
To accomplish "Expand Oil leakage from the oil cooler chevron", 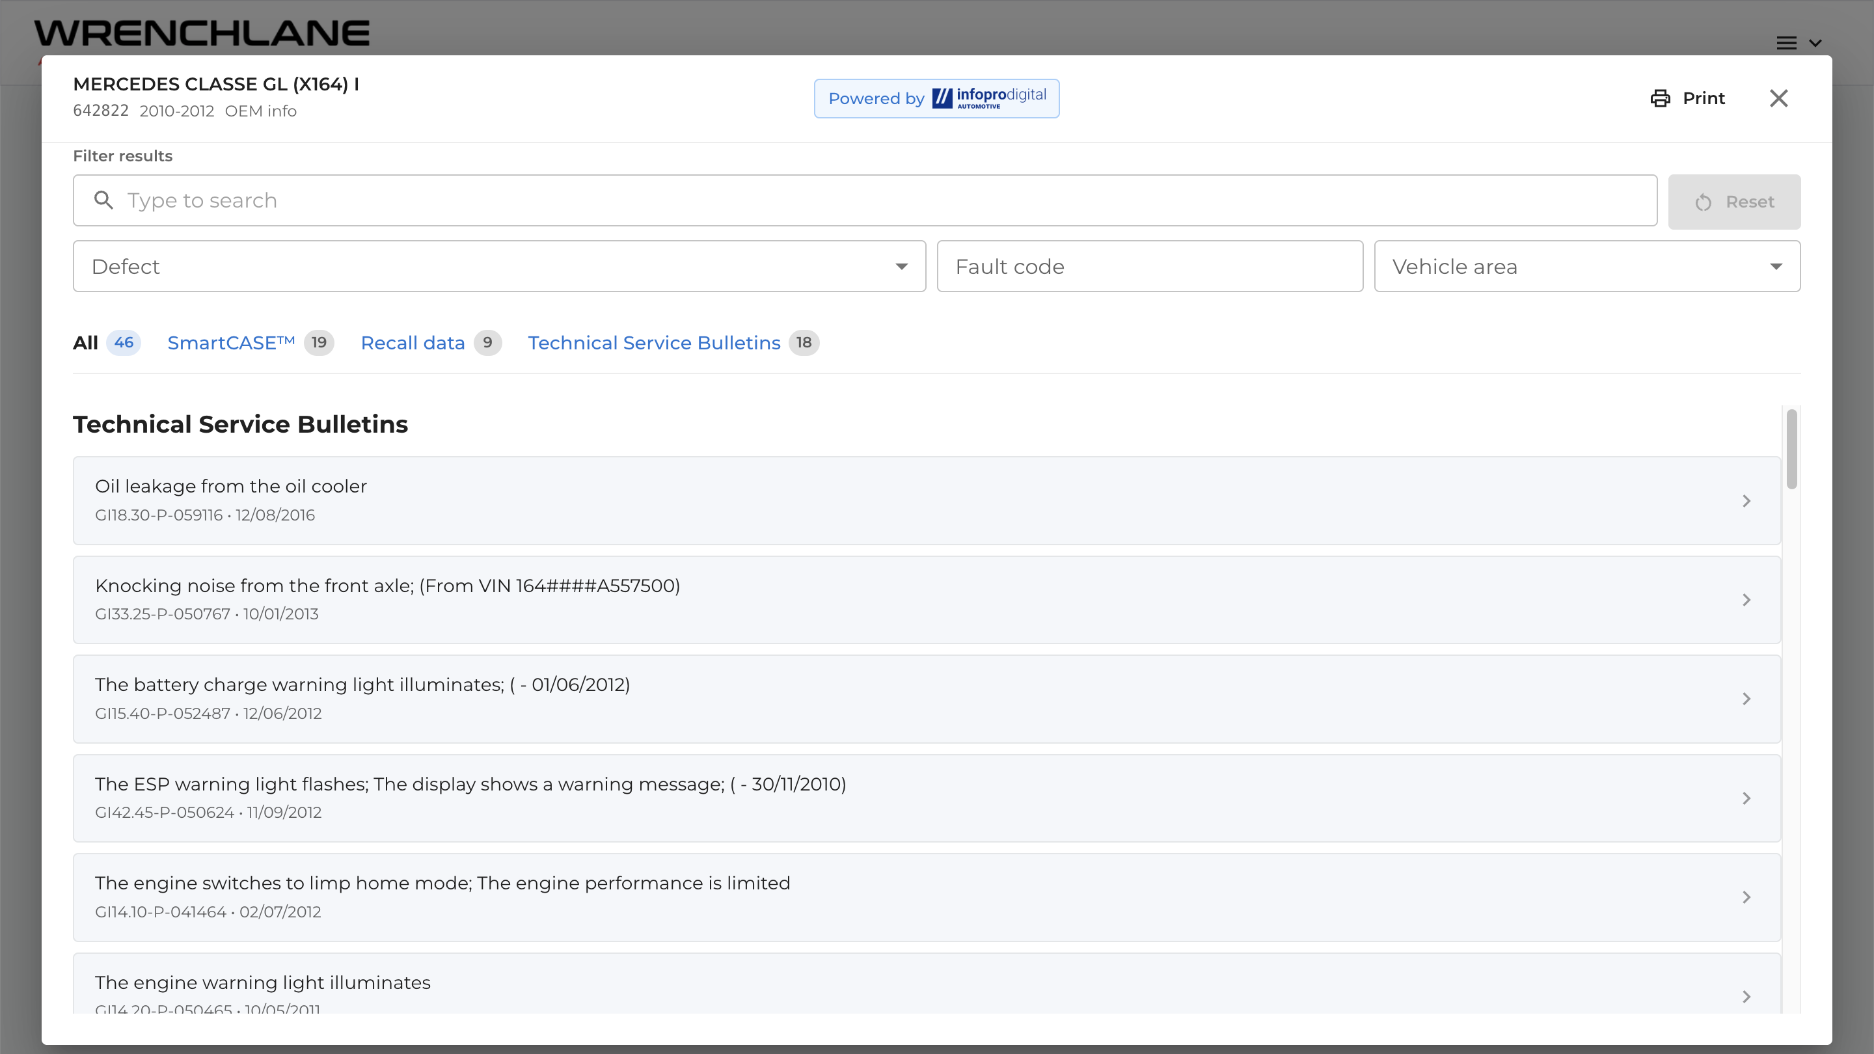I will [x=1746, y=500].
